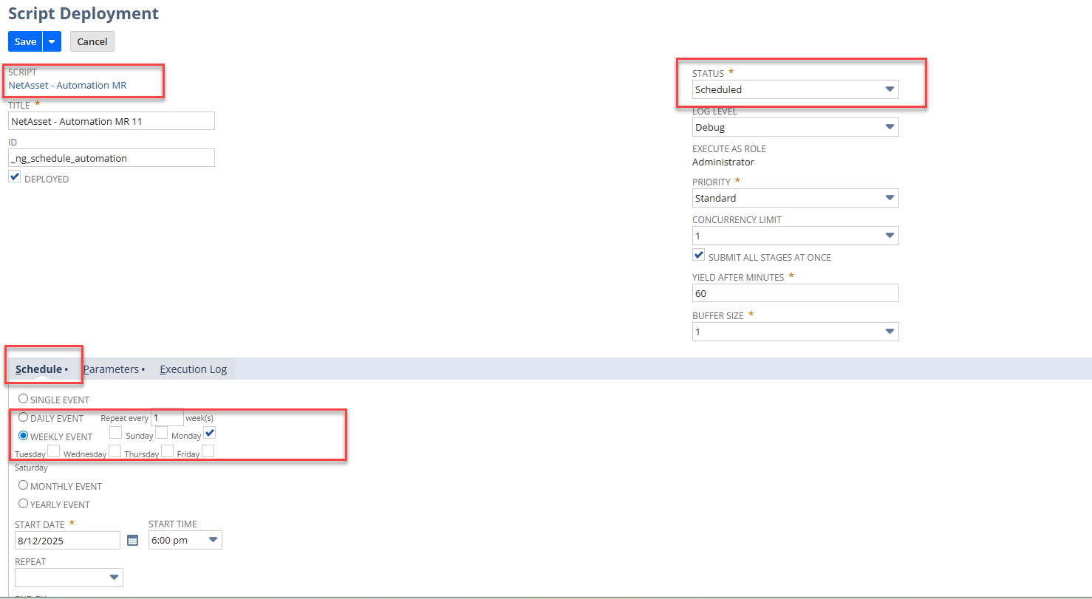Click into the Title input field

(112, 121)
